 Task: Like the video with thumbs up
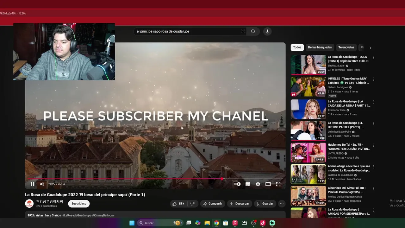(x=178, y=204)
